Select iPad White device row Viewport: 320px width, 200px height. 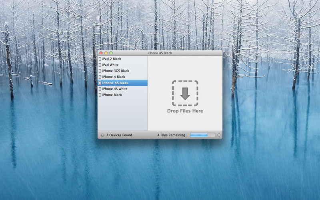coord(122,65)
